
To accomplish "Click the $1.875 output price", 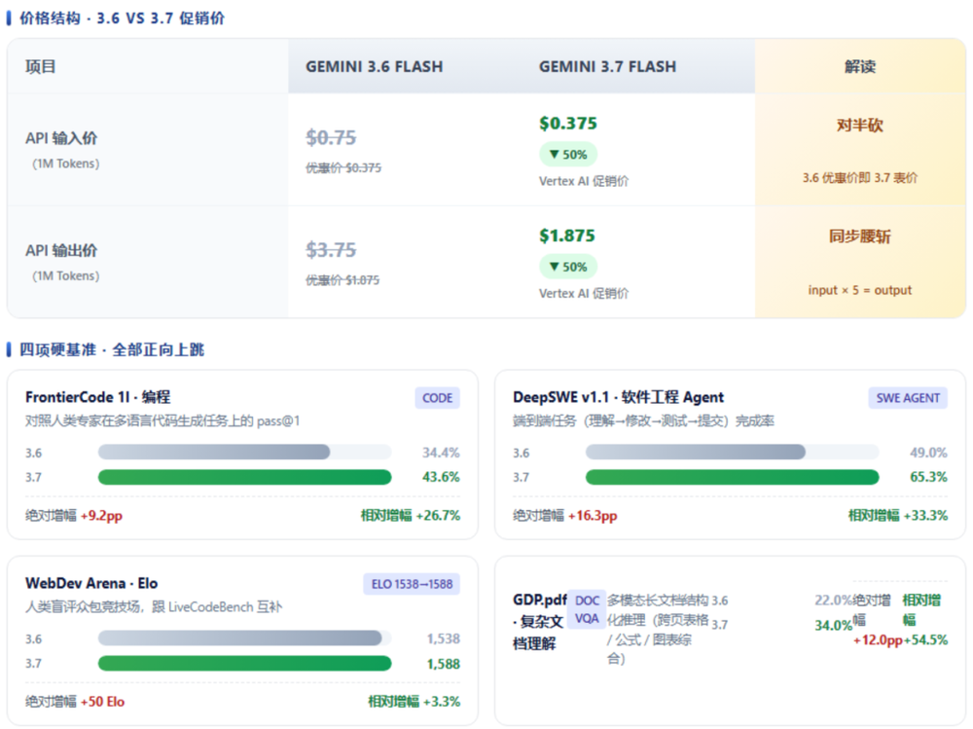I will [x=567, y=236].
